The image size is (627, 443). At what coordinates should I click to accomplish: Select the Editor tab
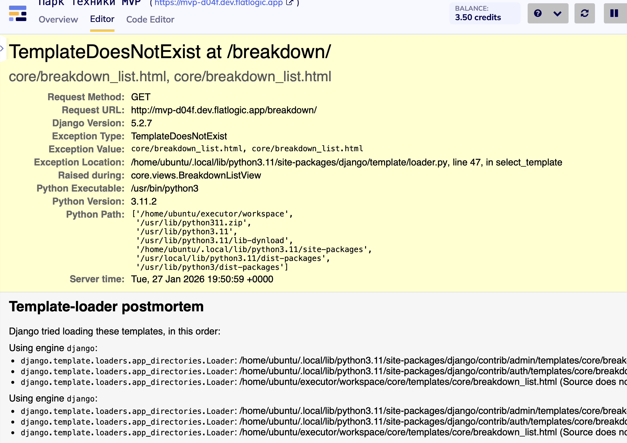coord(102,19)
